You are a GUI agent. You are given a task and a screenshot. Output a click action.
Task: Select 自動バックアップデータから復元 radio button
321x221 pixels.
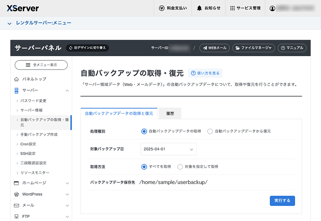(210, 131)
